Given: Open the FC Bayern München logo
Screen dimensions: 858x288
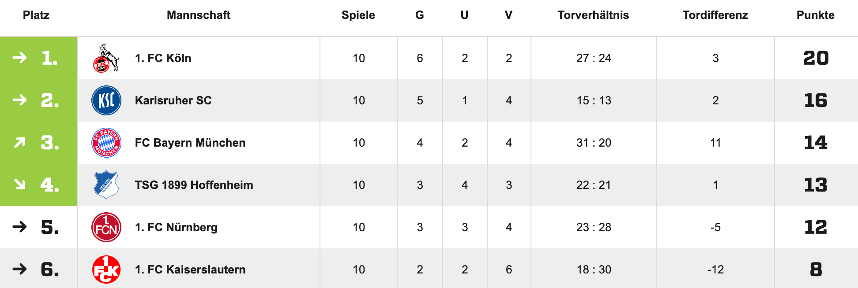Looking at the screenshot, I should click(x=106, y=143).
